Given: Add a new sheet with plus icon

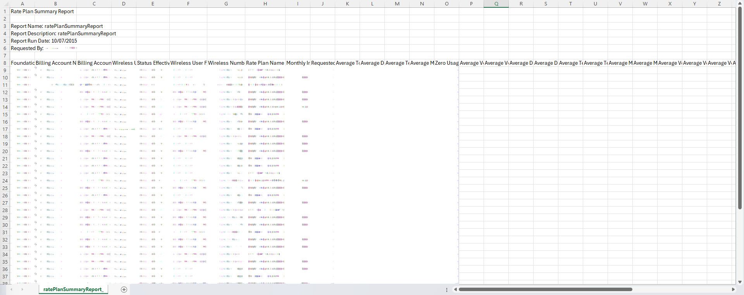Looking at the screenshot, I should point(124,290).
